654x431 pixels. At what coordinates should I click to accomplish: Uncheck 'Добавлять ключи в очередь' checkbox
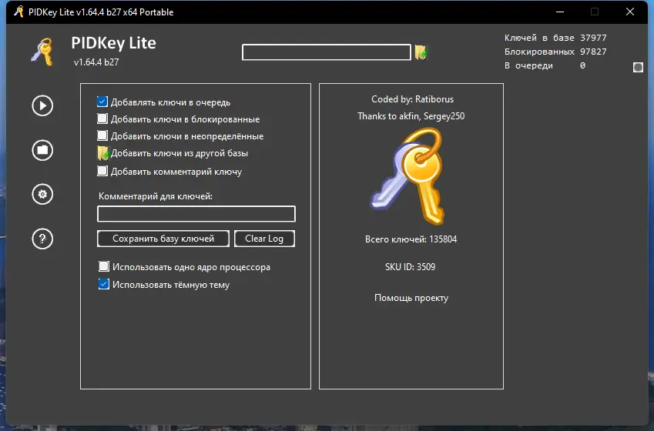pos(102,102)
